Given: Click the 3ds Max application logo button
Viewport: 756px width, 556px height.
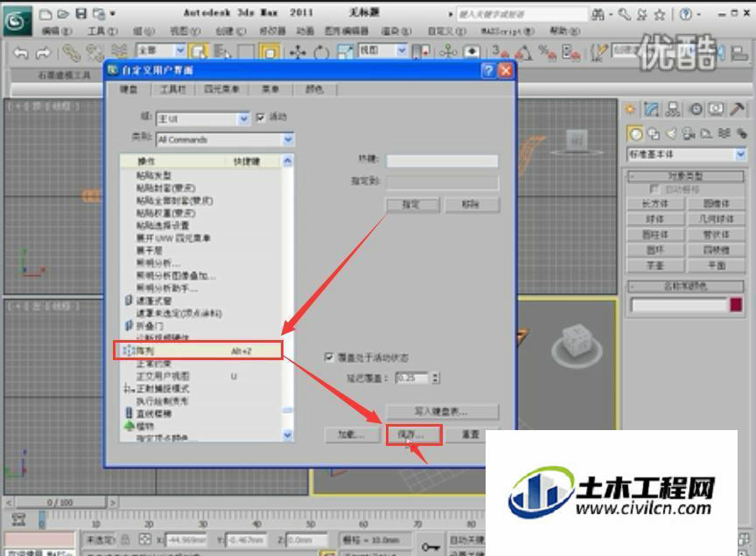Looking at the screenshot, I should (x=17, y=21).
